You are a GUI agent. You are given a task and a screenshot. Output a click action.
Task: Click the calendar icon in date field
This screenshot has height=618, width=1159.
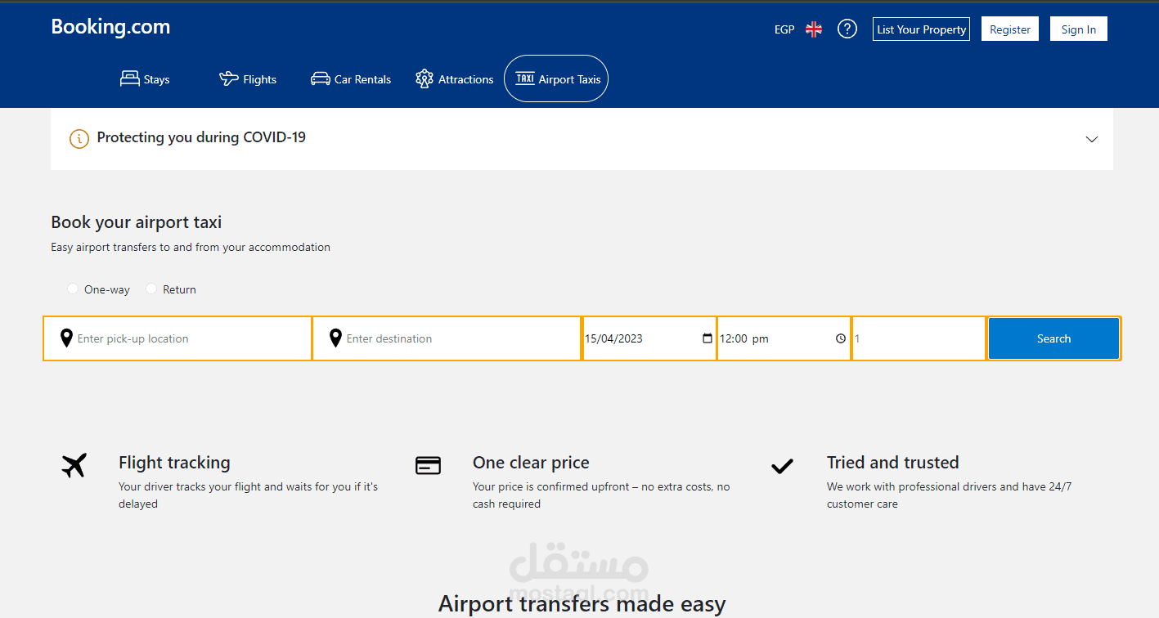click(706, 338)
